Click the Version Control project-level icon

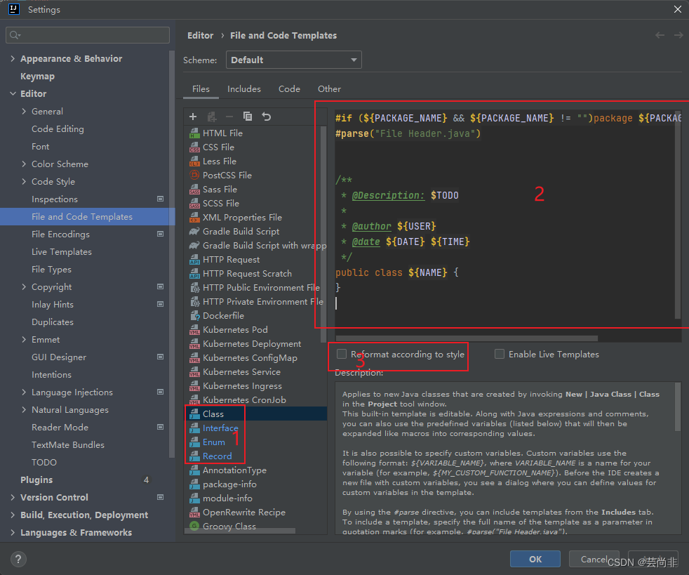coord(161,497)
